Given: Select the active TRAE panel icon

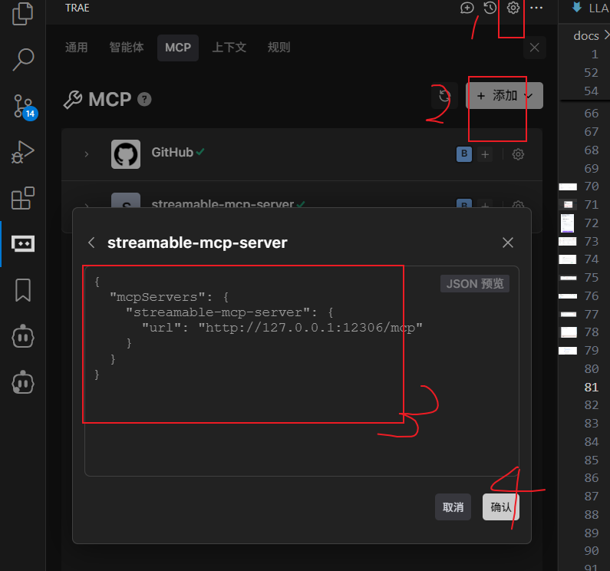Looking at the screenshot, I should pyautogui.click(x=22, y=243).
